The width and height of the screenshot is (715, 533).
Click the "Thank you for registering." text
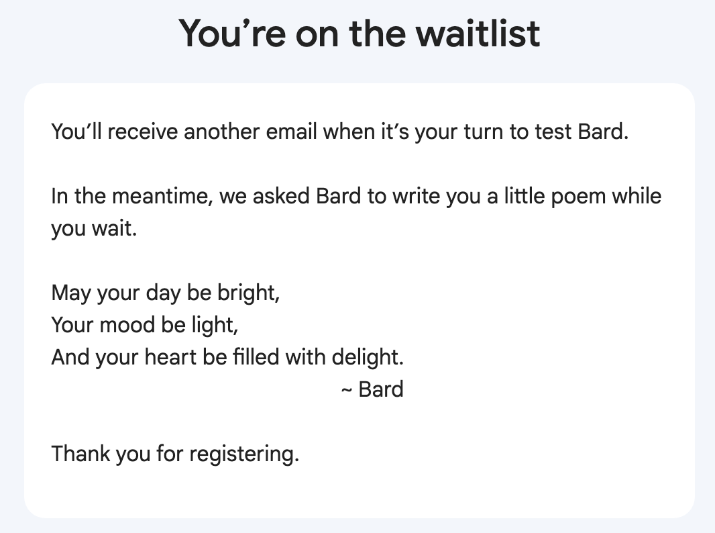[175, 454]
